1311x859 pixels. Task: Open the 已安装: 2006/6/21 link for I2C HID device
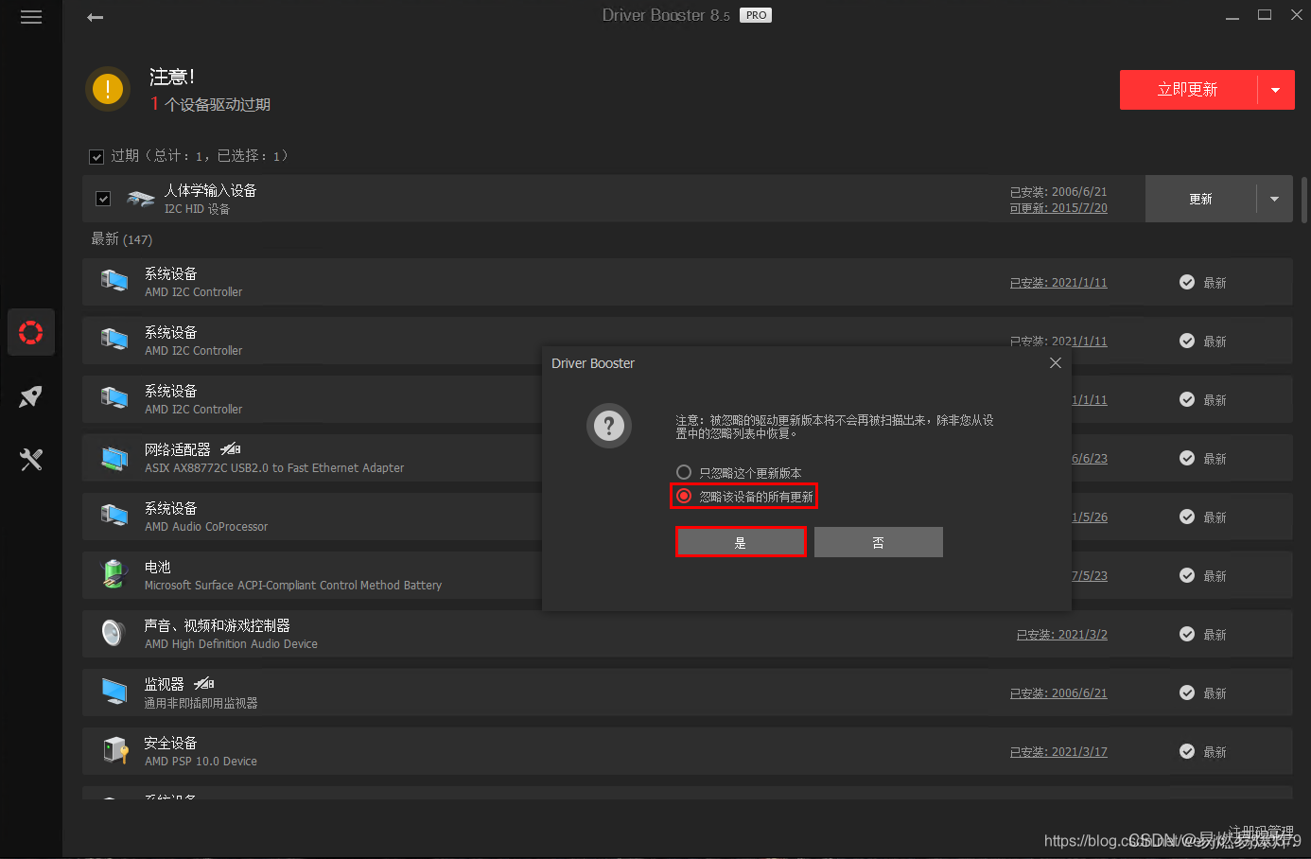[1058, 192]
